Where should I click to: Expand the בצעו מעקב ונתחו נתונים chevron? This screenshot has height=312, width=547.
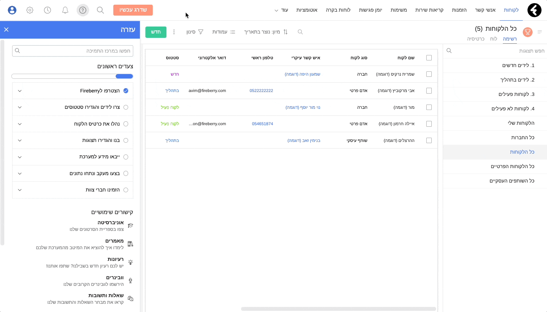click(20, 174)
